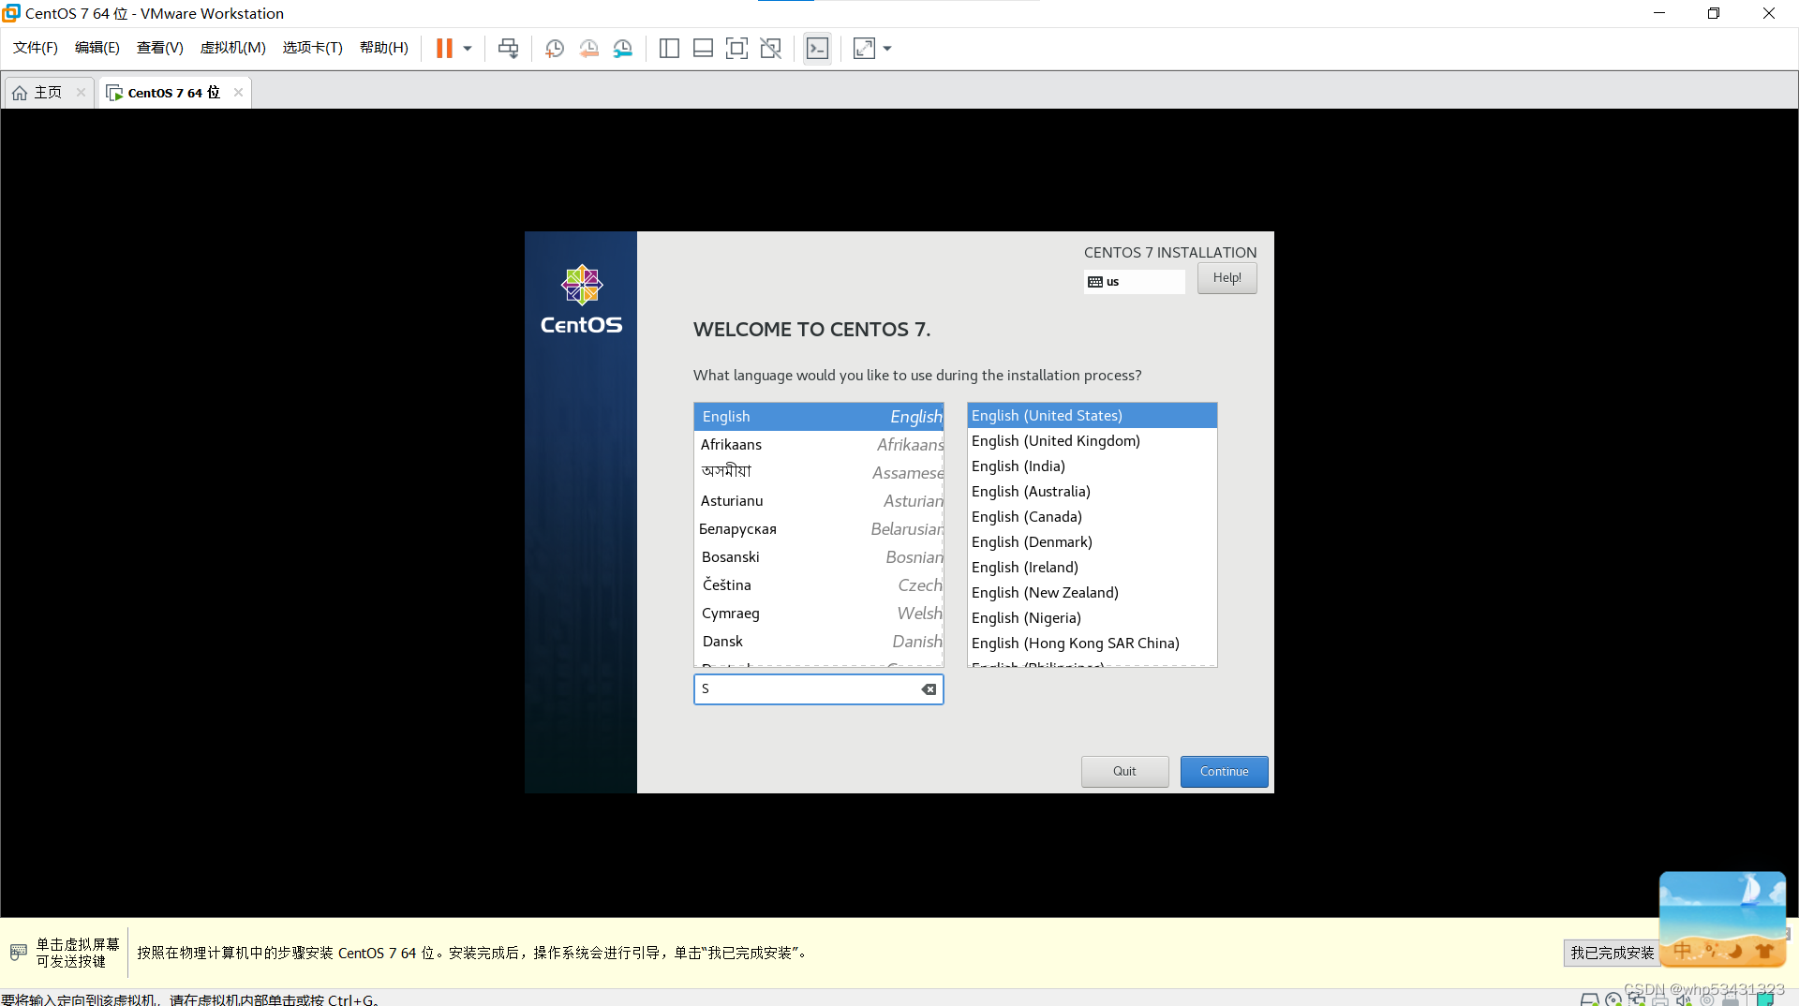Screen dimensions: 1799x1006
Task: Toggle the thumbnail bar view
Action: tap(703, 49)
